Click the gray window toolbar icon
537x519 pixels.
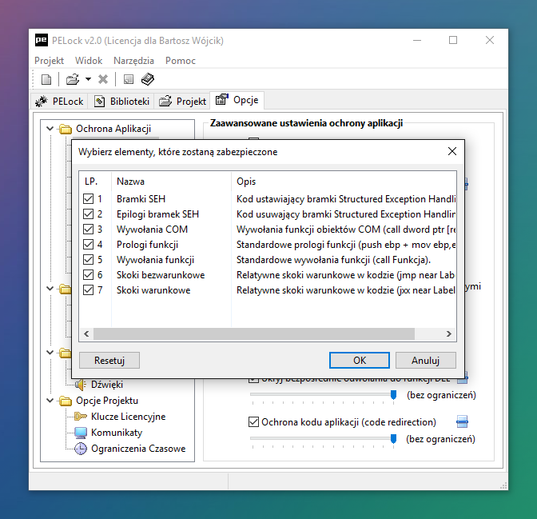[129, 79]
